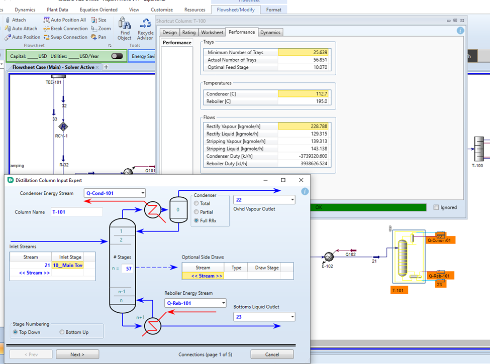This screenshot has width=490, height=364.
Task: Click the green OK status bar
Action: [368, 207]
